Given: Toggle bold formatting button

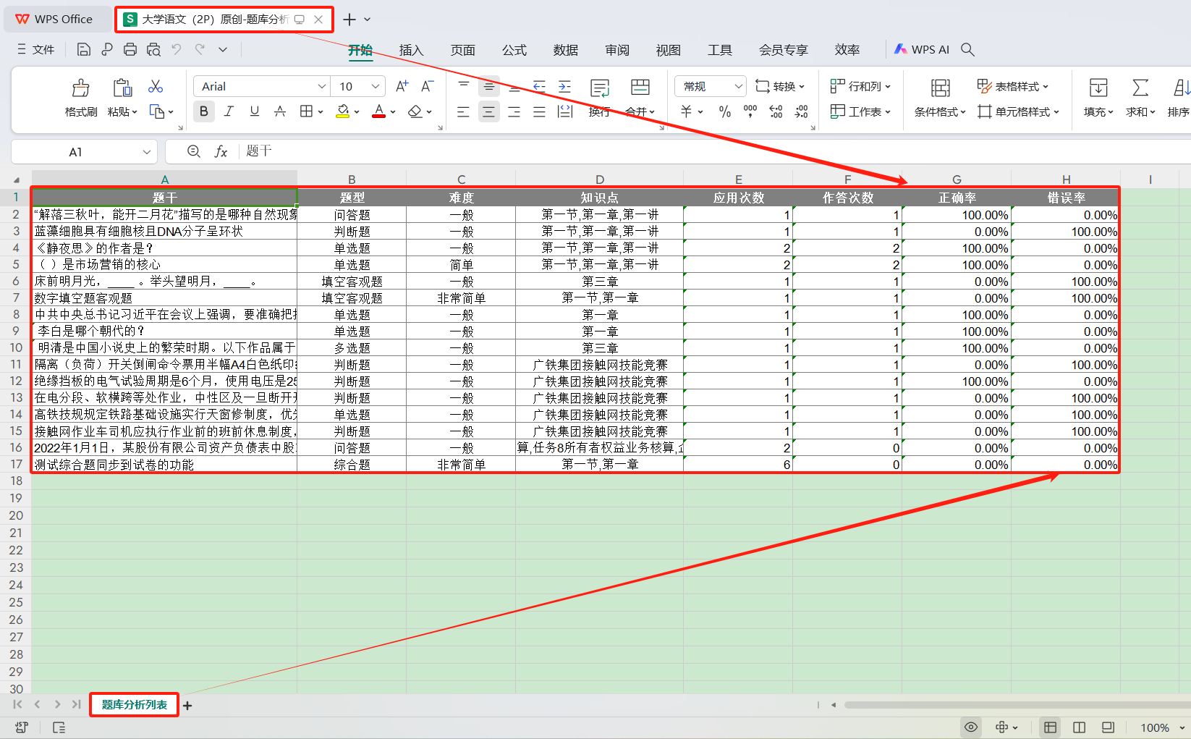Looking at the screenshot, I should (204, 111).
